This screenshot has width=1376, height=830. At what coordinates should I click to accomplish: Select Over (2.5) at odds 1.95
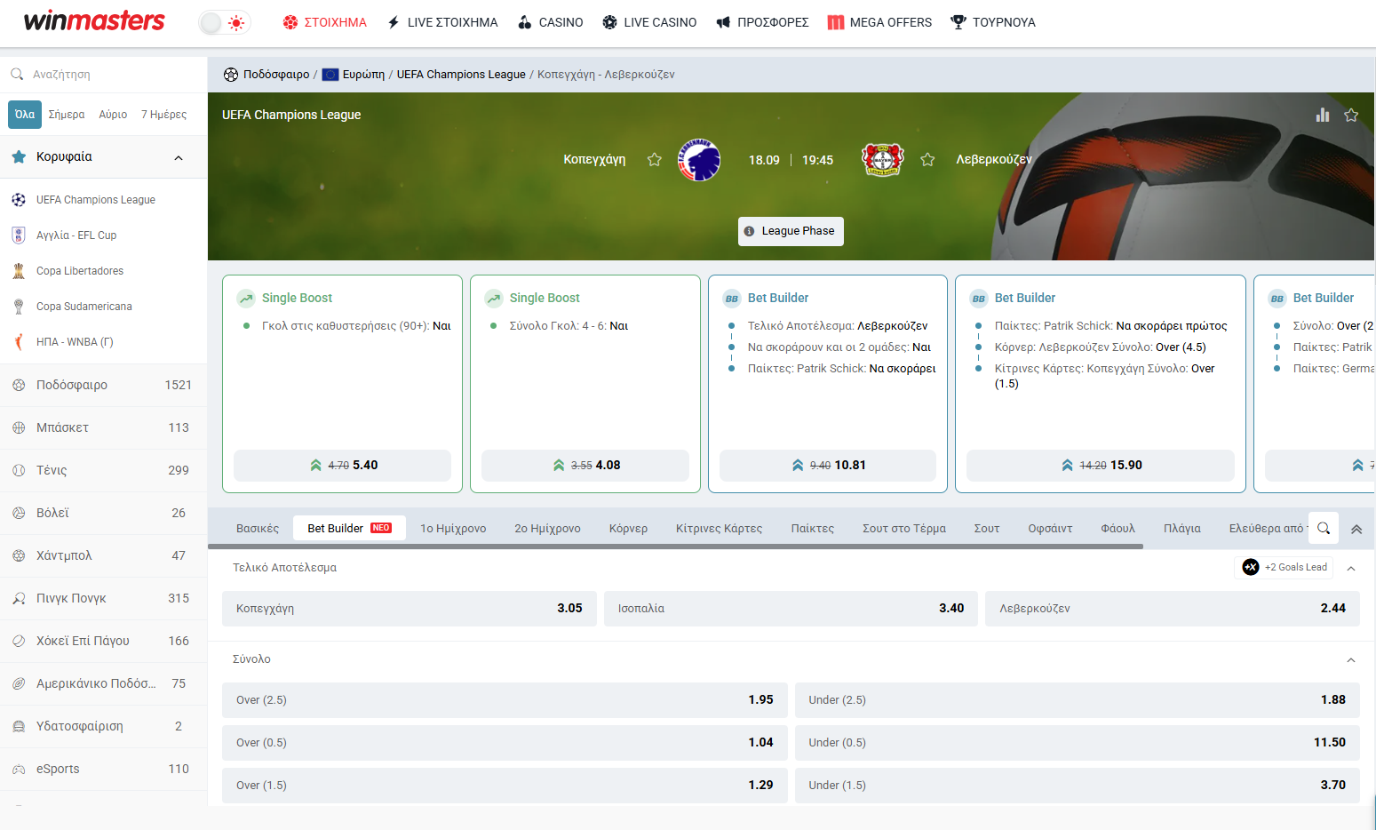coord(504,699)
